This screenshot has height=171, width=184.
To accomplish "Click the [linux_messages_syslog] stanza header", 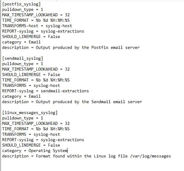I will pos(30,113).
